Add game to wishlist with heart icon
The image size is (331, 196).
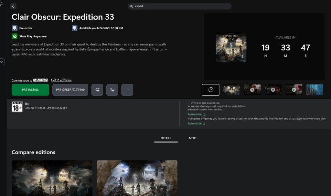tap(97, 90)
